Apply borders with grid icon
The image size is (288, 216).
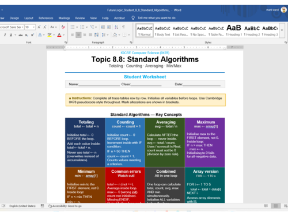pyautogui.click(x=124, y=35)
